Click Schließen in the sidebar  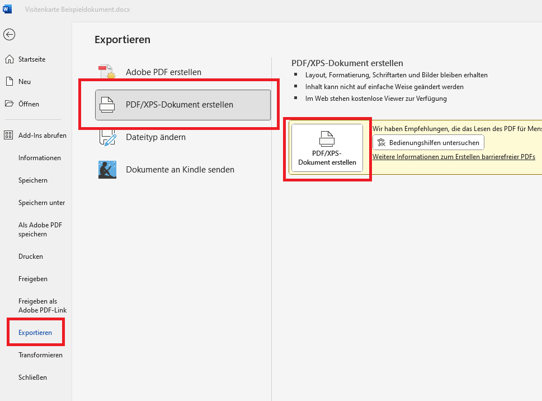coord(33,377)
